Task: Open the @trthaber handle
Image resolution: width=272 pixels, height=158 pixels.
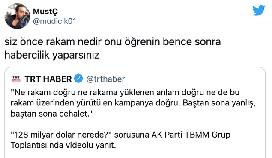Action: click(105, 79)
